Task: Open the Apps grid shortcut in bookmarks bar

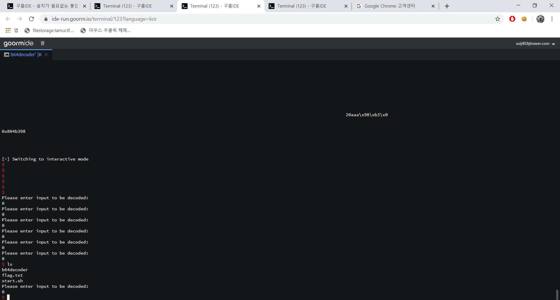Action: pyautogui.click(x=8, y=30)
